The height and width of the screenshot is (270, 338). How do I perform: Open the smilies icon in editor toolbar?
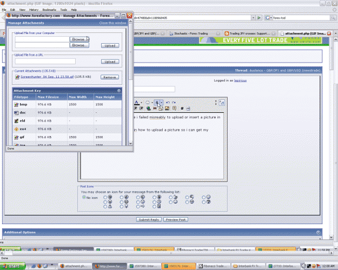(x=148, y=102)
